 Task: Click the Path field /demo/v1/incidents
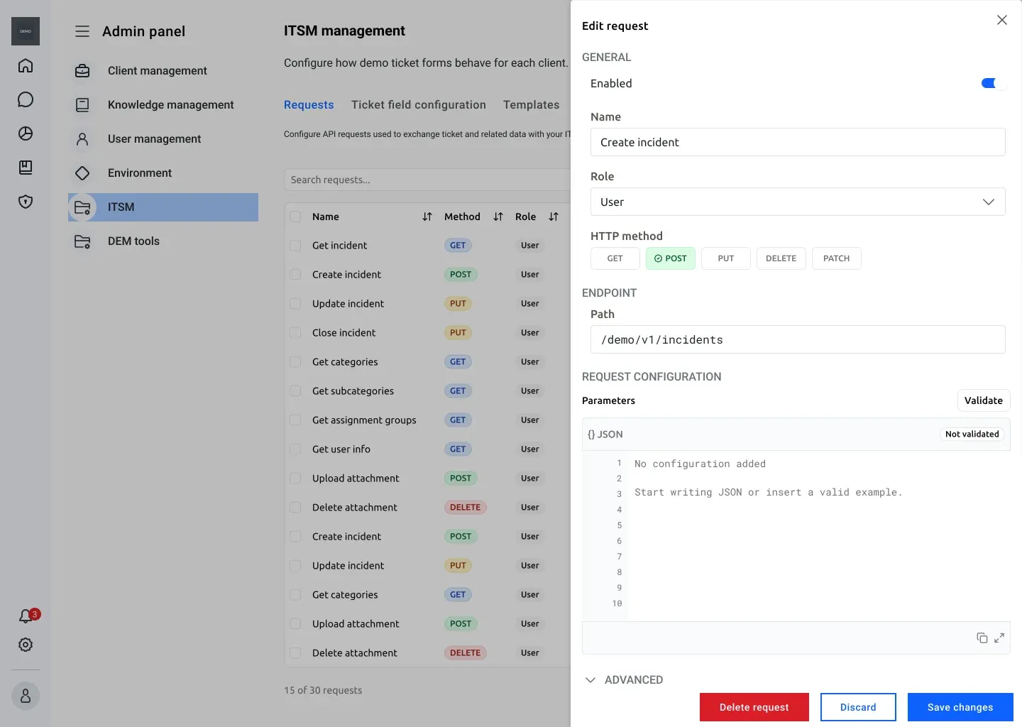point(798,339)
